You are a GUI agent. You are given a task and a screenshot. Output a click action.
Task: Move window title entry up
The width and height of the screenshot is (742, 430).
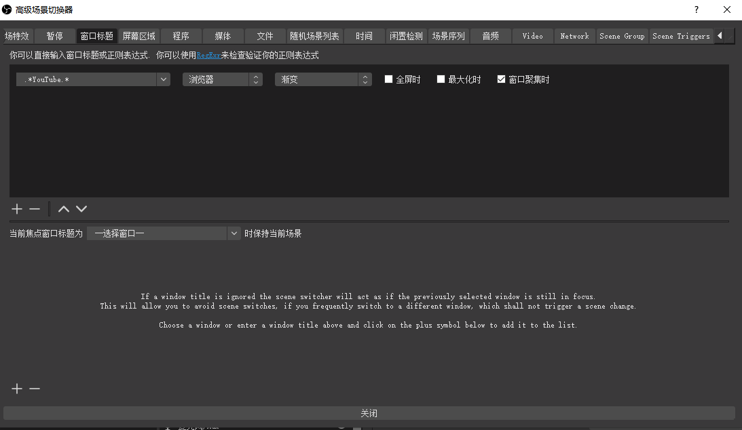pos(63,209)
